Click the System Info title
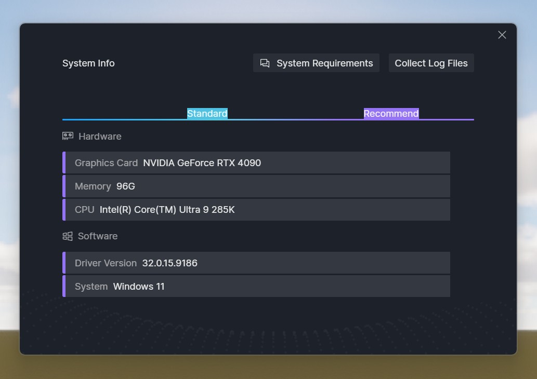The width and height of the screenshot is (537, 379). 88,63
